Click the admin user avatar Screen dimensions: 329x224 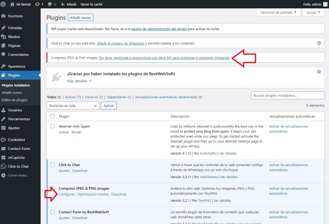(325, 4)
